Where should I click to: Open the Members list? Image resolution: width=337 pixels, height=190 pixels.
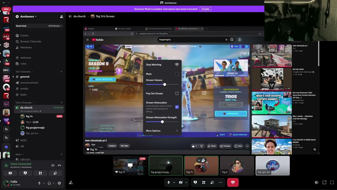click(x=39, y=47)
